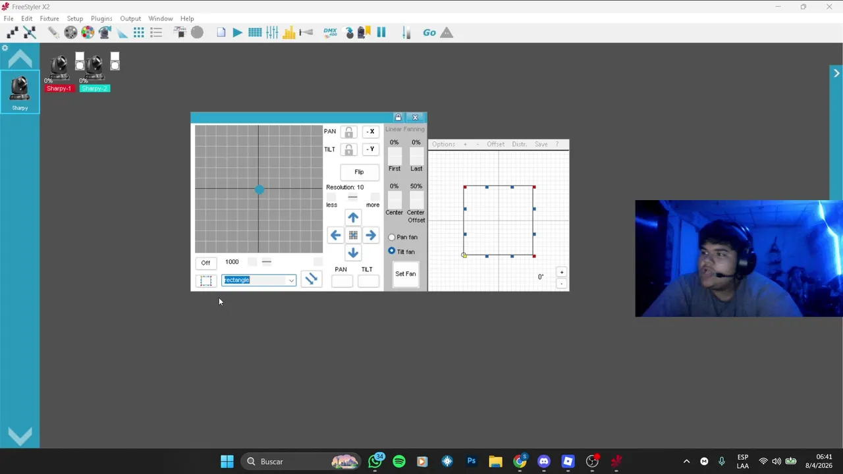Move position up with up arrow
The image size is (843, 474).
(353, 217)
